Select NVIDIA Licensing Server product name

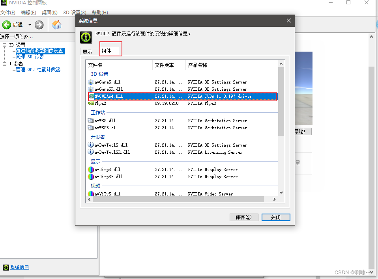tap(215, 152)
